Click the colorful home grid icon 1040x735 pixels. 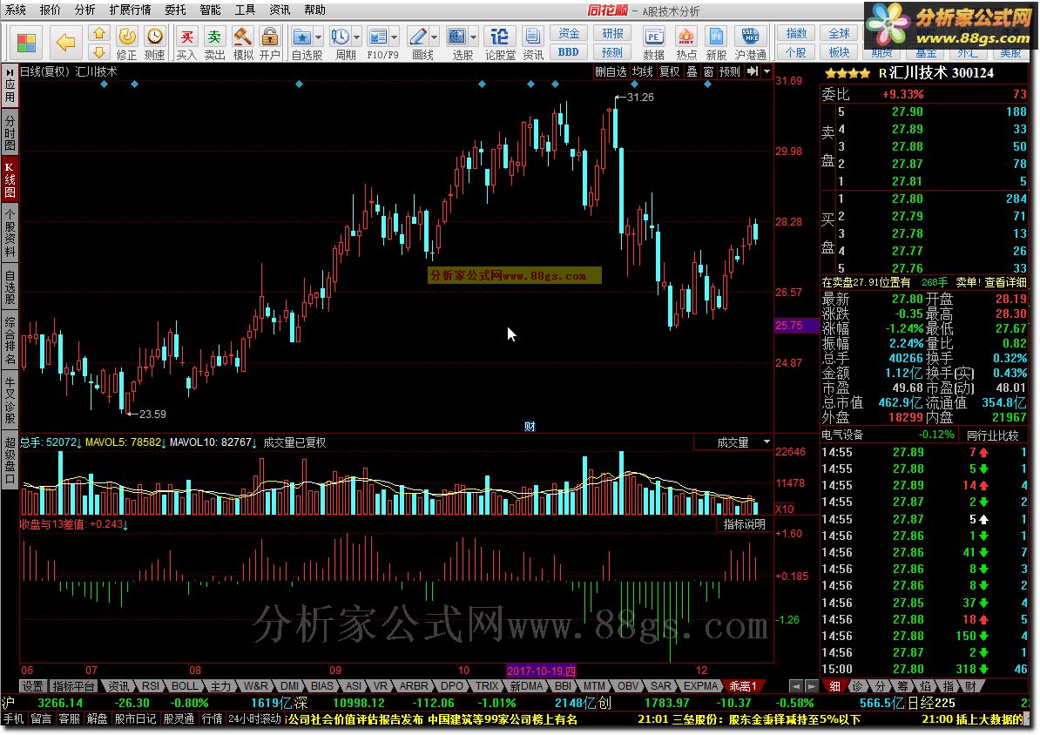tap(26, 44)
